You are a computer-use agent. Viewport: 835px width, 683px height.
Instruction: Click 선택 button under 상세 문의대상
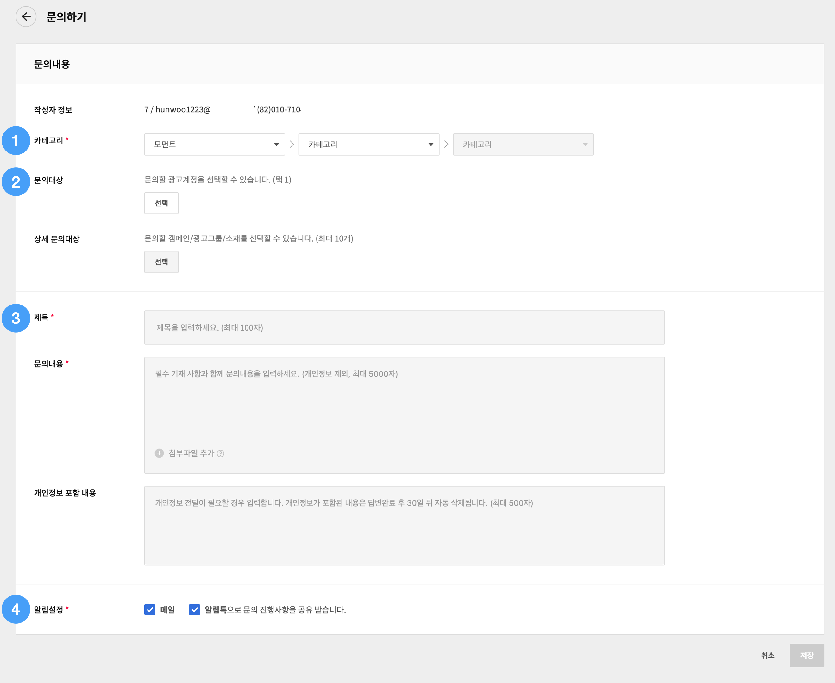coord(161,262)
